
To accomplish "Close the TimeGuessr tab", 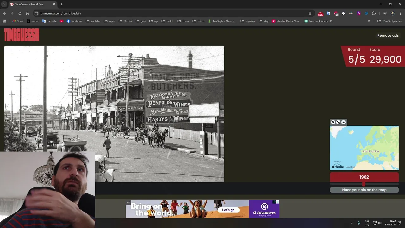I will pos(54,4).
